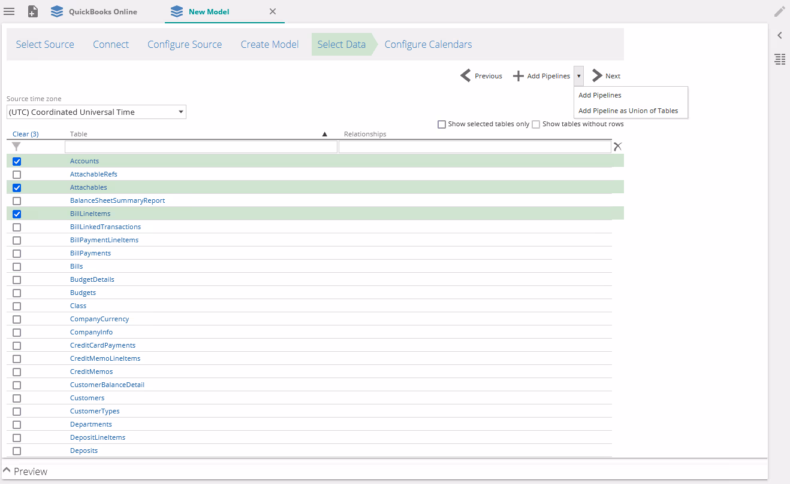Click the pencil edit icon

[x=779, y=11]
